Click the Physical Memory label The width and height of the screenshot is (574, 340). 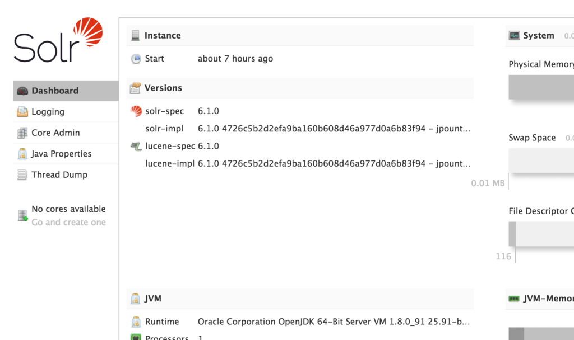tap(541, 64)
